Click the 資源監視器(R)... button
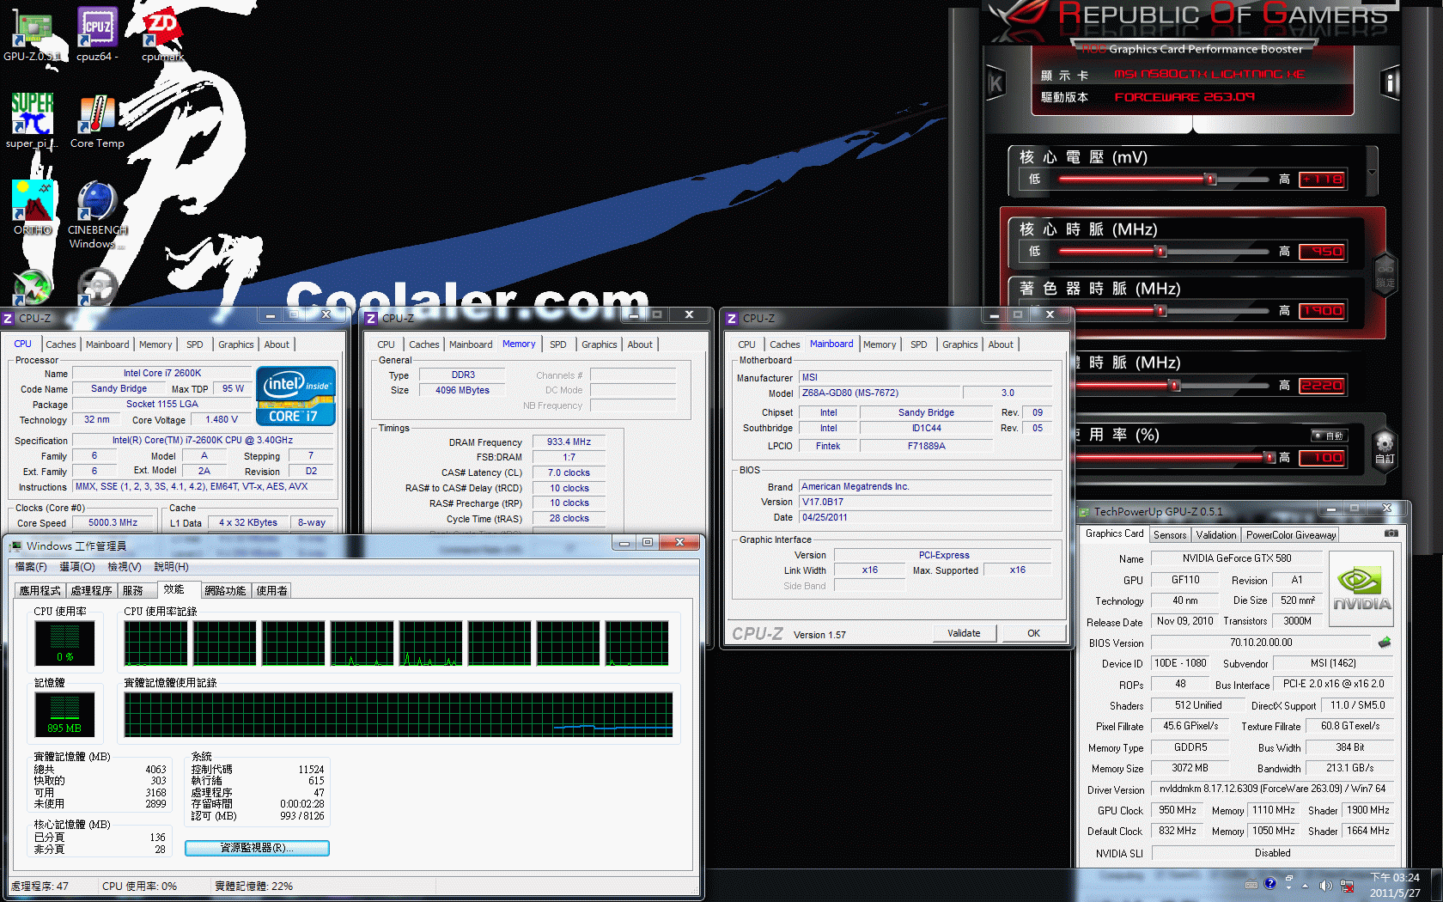1443x902 pixels. pos(257,848)
